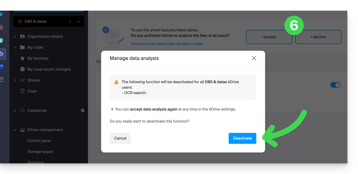Open the Control panel menu item
Image resolution: width=358 pixels, height=174 pixels.
39,141
